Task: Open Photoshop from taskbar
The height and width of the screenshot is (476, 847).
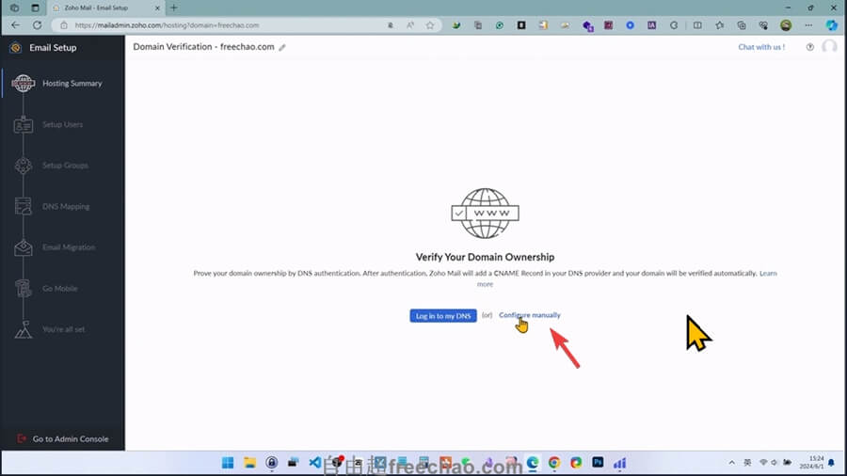Action: 598,462
